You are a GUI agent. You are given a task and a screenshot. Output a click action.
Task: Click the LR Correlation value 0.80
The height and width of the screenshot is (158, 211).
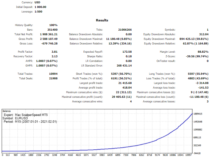click(x=129, y=61)
